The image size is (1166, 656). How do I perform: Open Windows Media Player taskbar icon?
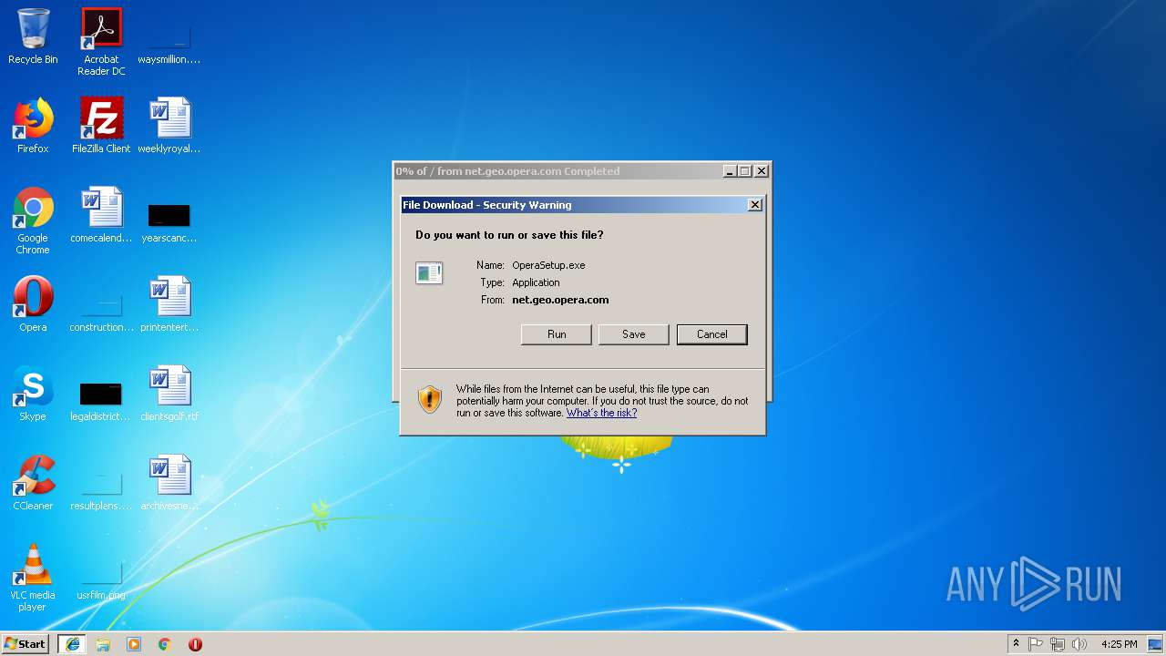pos(134,644)
